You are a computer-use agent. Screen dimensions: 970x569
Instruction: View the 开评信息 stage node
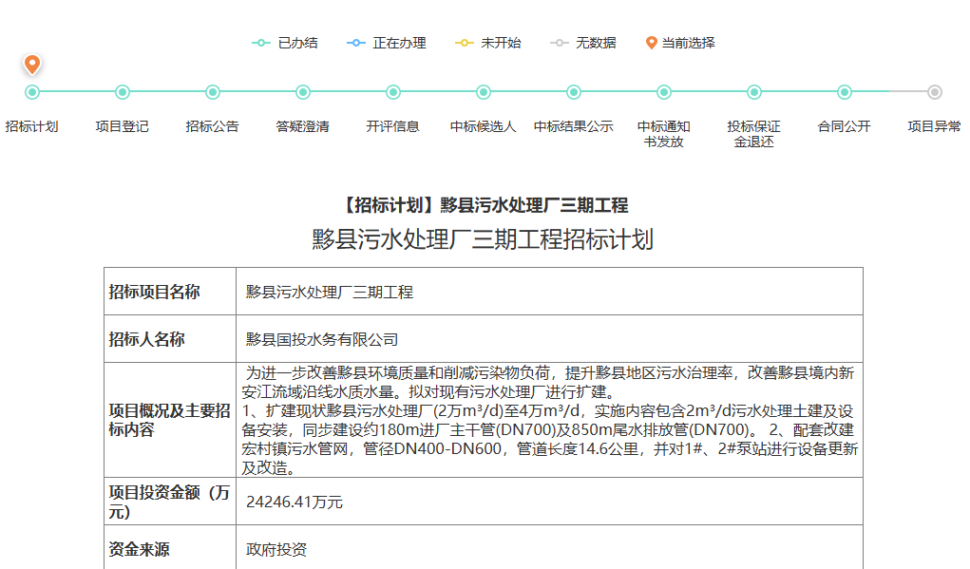tap(393, 92)
